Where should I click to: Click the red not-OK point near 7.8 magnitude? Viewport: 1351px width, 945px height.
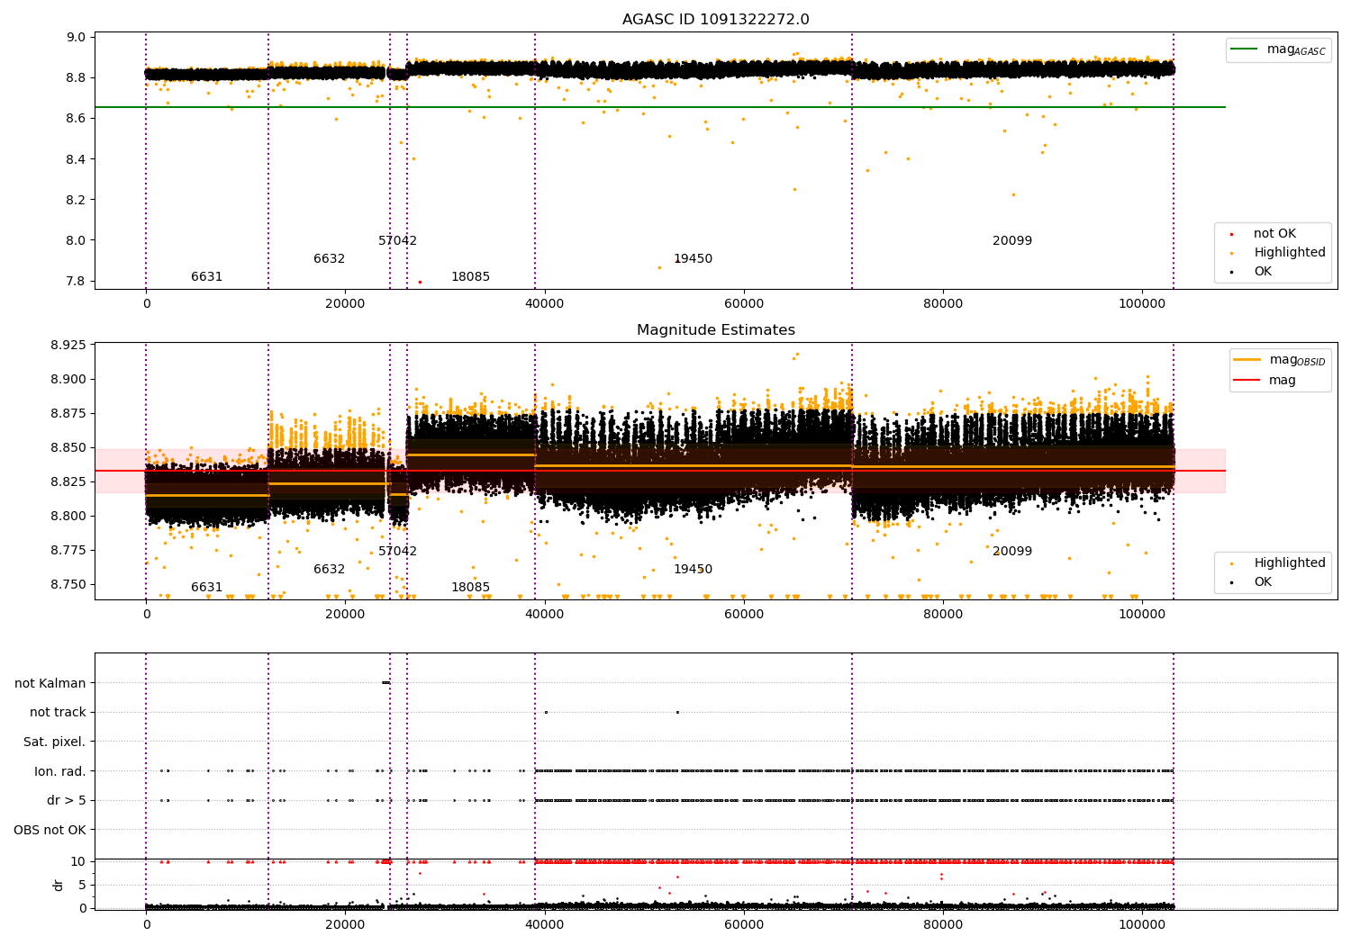[420, 282]
